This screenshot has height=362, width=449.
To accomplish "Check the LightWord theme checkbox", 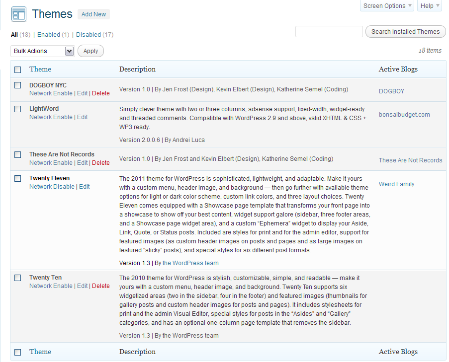I will tap(18, 109).
